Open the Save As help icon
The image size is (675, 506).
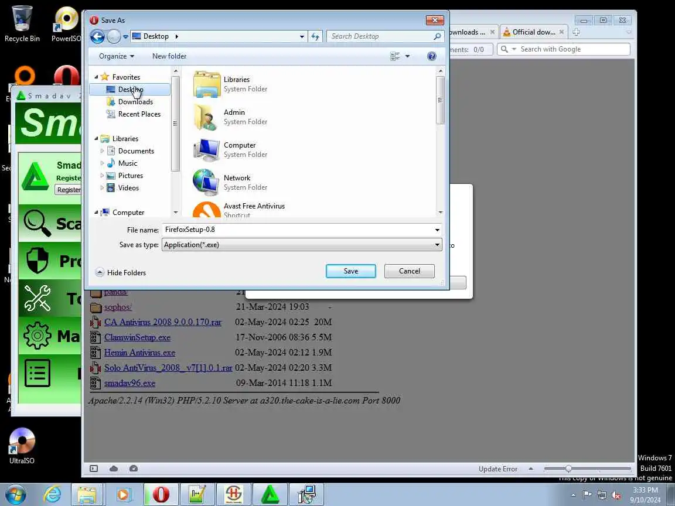431,56
